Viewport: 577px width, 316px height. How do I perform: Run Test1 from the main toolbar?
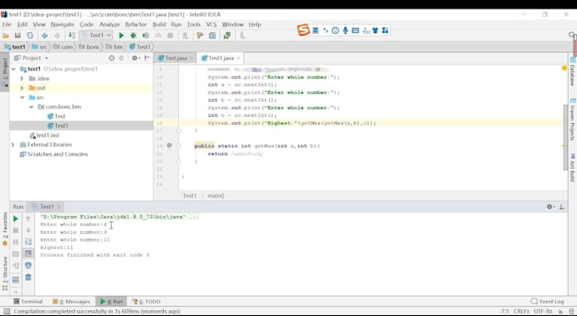pyautogui.click(x=121, y=36)
